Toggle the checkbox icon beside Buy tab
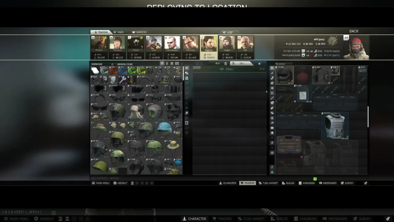 point(198,64)
